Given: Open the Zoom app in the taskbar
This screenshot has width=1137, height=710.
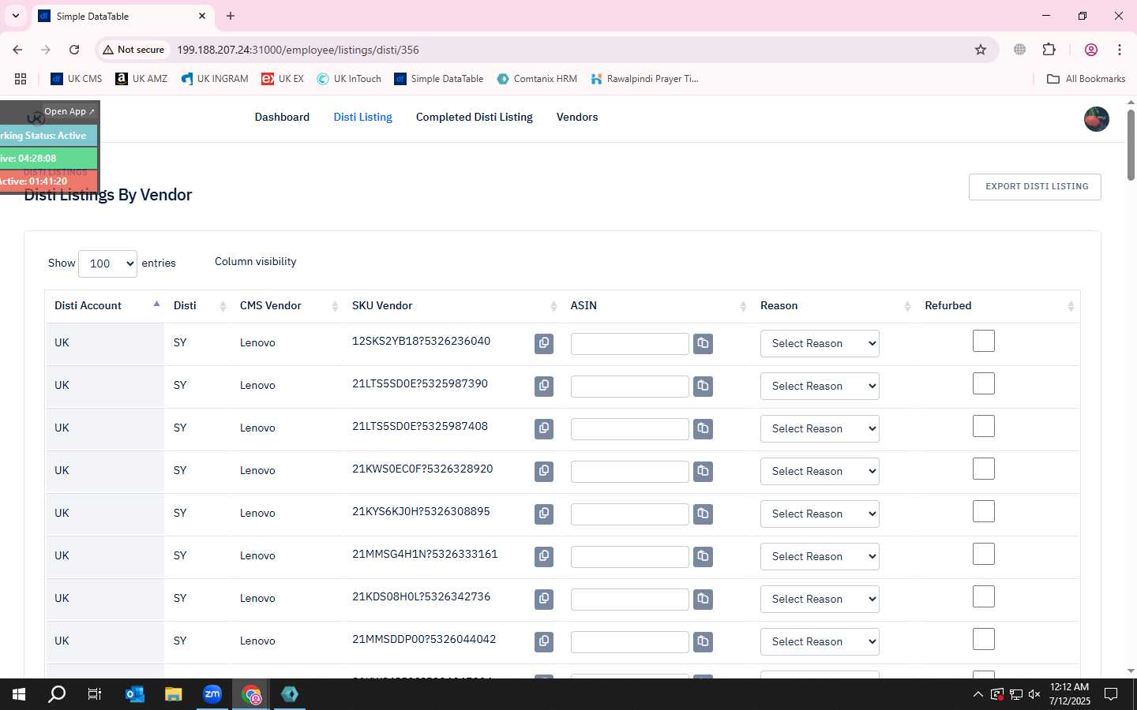Looking at the screenshot, I should 212,694.
